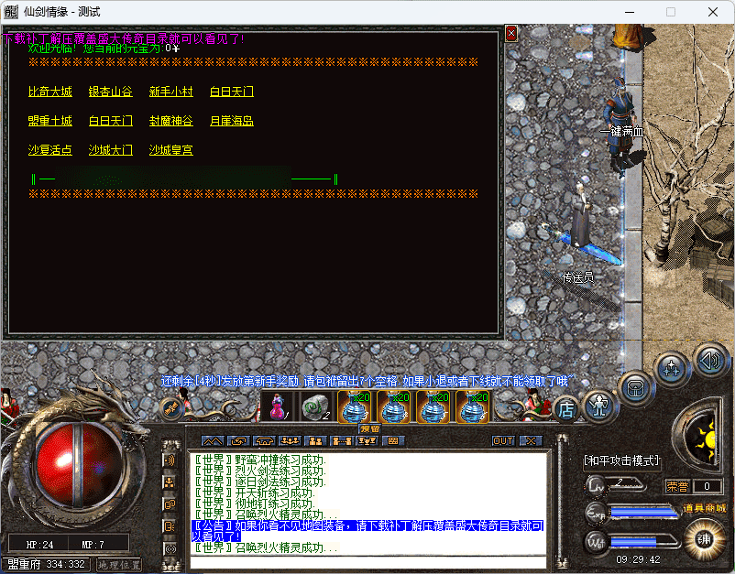
Task: Click the highlighted 公告 announcement message
Action: pos(368,531)
